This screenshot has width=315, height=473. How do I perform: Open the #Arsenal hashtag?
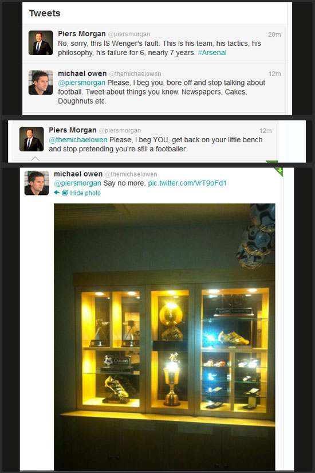pyautogui.click(x=212, y=53)
